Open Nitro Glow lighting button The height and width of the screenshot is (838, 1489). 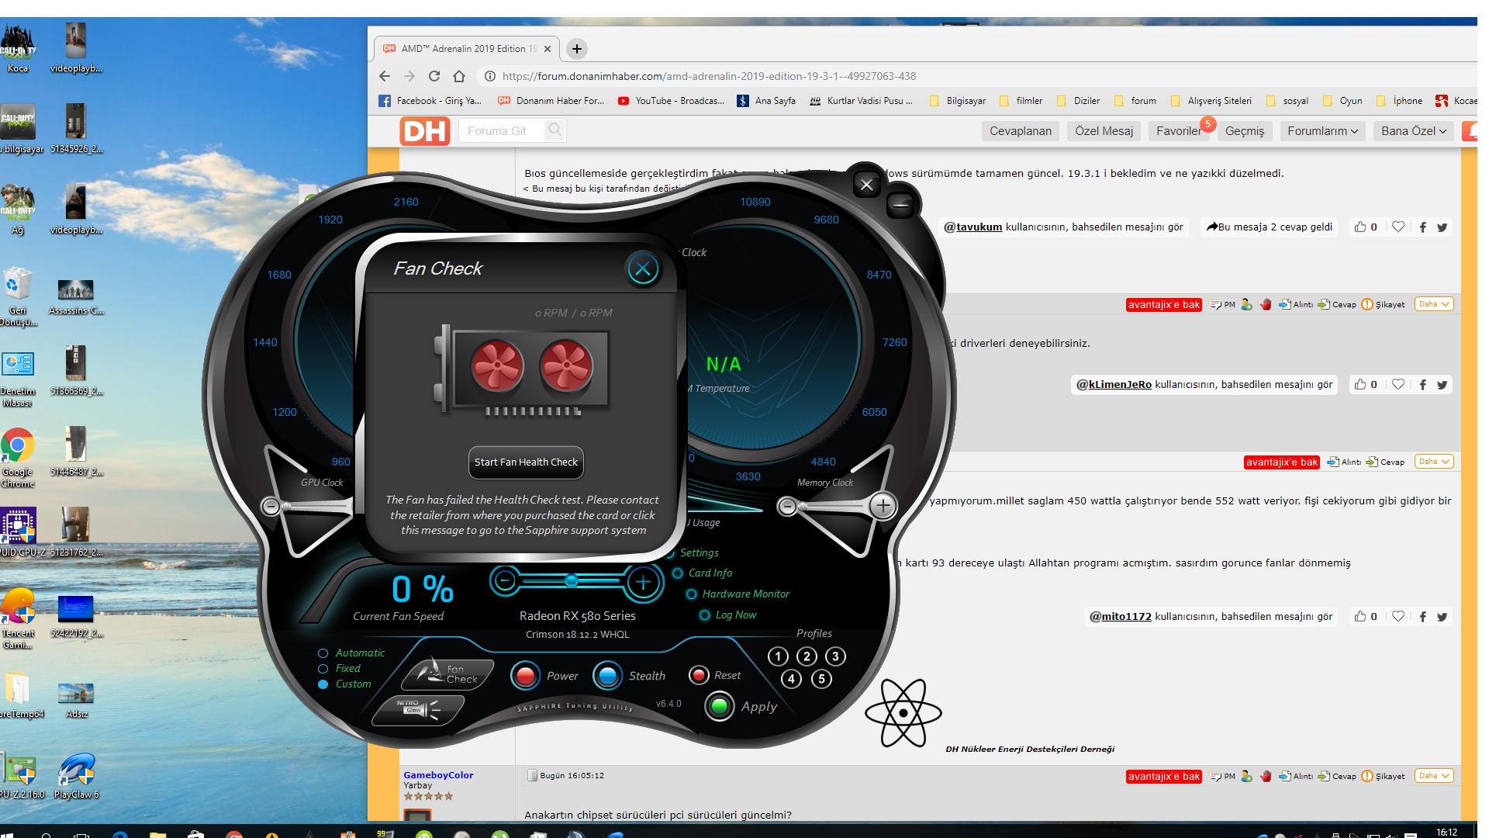(x=418, y=709)
